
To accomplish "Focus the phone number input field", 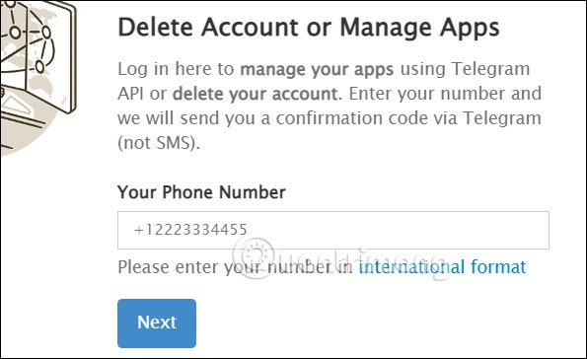I will (333, 230).
